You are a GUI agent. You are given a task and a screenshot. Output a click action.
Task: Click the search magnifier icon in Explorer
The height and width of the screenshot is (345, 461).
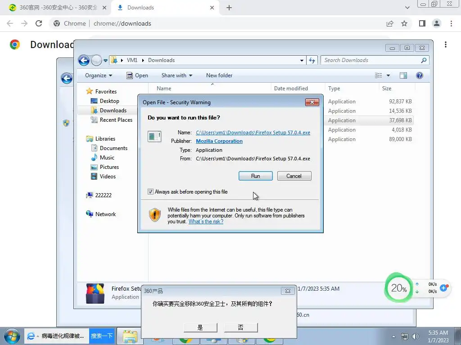point(424,60)
